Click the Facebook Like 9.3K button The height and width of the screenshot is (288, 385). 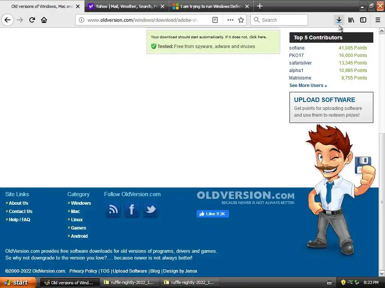point(213,214)
